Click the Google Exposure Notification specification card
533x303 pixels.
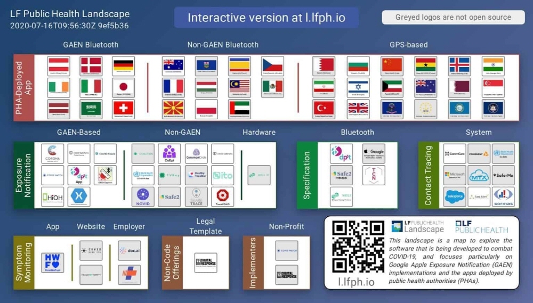point(374,153)
